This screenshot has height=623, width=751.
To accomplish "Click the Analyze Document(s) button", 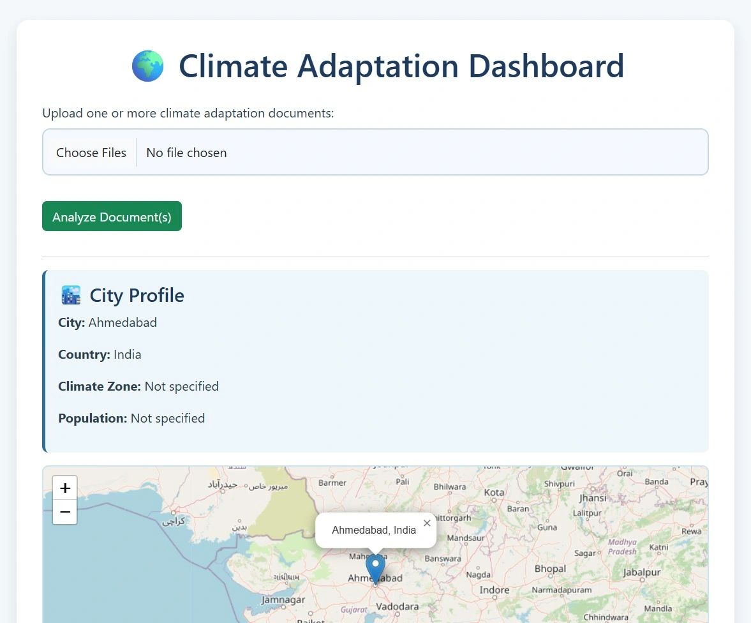I will [x=112, y=216].
